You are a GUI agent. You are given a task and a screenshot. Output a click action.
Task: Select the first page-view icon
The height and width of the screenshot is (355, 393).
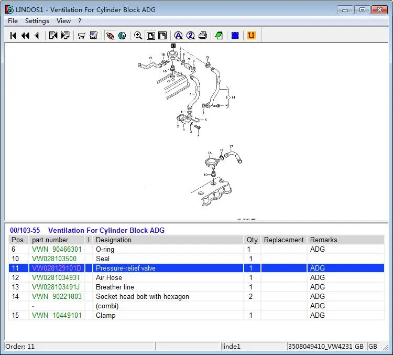point(151,36)
